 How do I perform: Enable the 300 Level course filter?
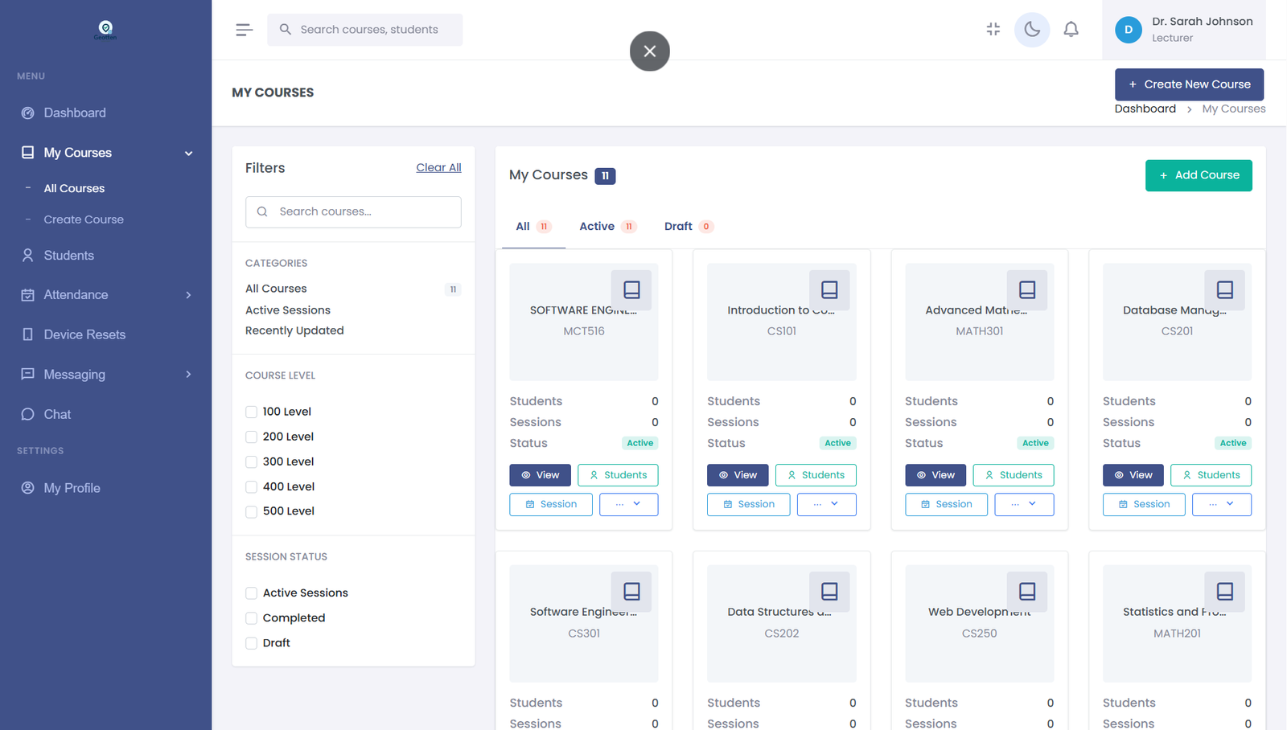[x=252, y=461]
